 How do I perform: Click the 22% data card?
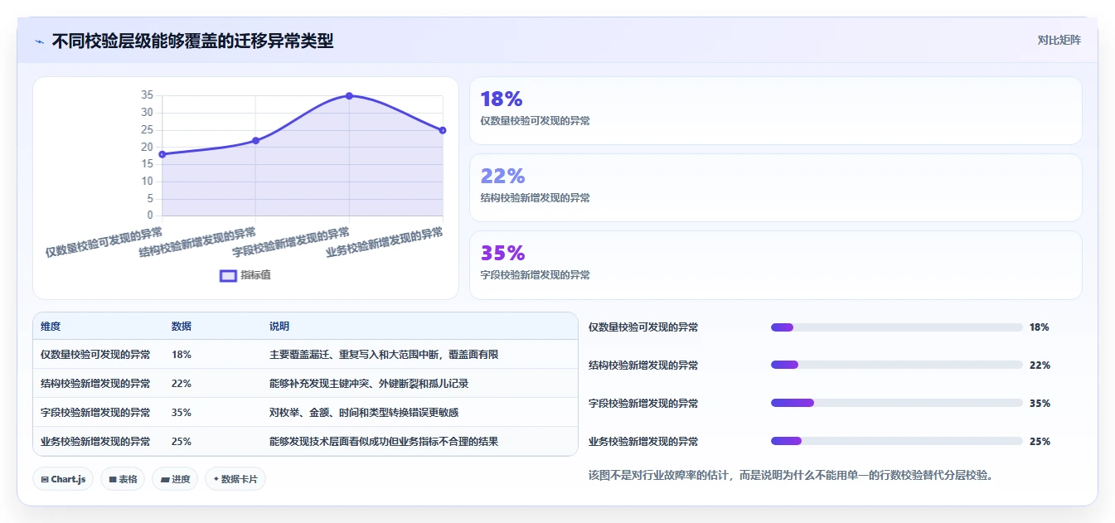tap(775, 188)
